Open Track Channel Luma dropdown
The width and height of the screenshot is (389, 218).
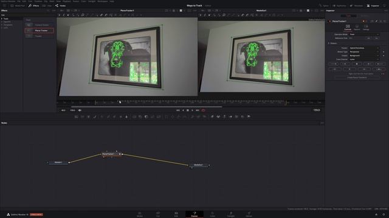(x=364, y=59)
